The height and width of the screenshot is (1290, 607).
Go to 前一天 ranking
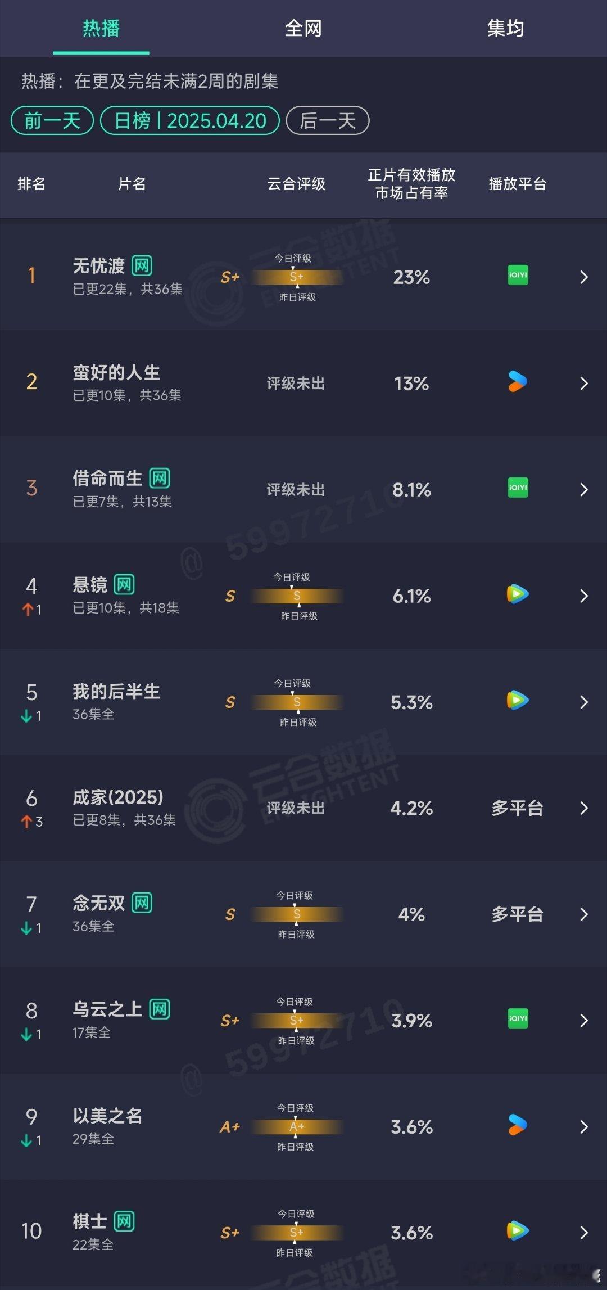52,120
